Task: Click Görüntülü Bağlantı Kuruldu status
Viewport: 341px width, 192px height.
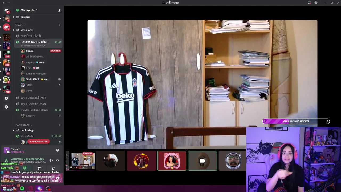Action: [x=27, y=159]
